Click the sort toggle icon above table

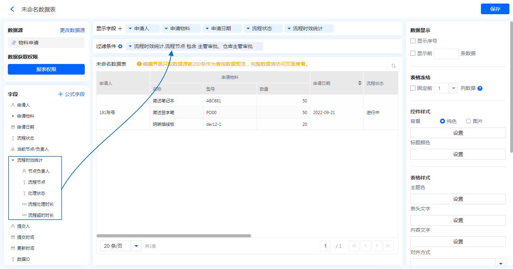click(x=393, y=66)
